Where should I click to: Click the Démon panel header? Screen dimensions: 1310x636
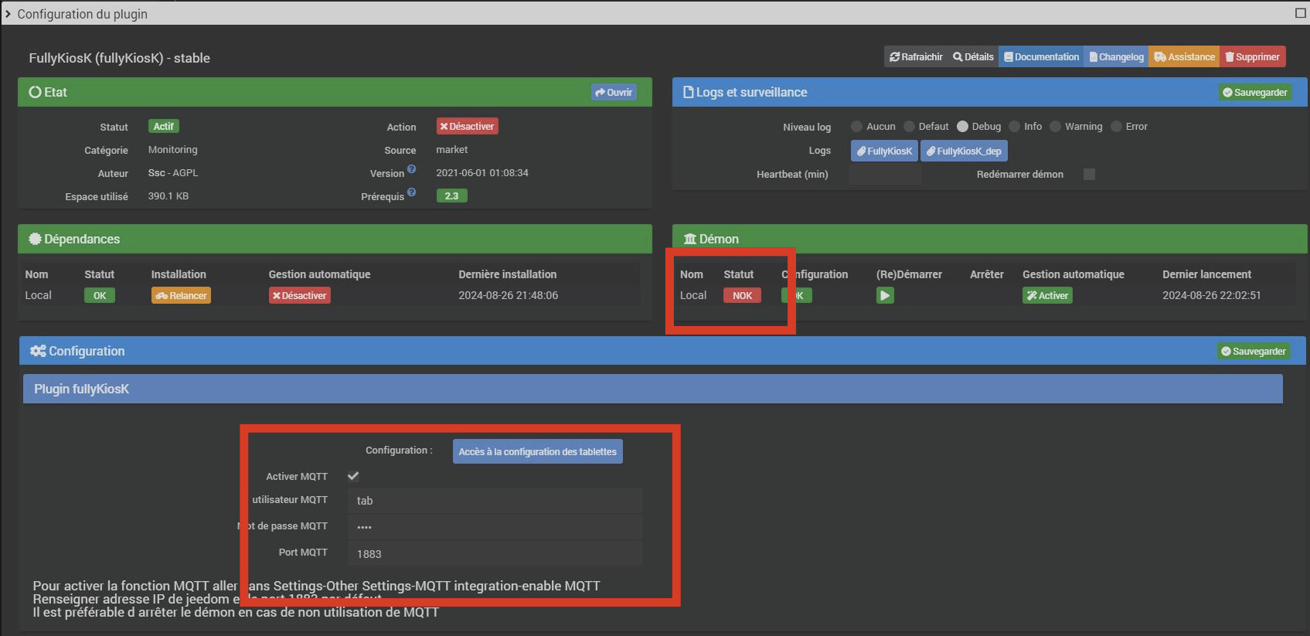(x=990, y=239)
